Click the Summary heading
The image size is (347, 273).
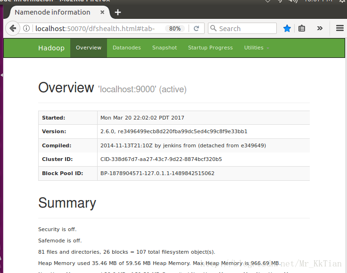(67, 203)
